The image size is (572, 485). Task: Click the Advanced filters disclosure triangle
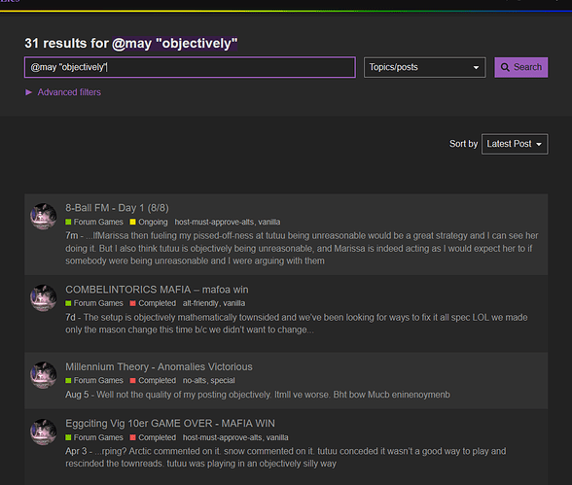click(x=28, y=92)
